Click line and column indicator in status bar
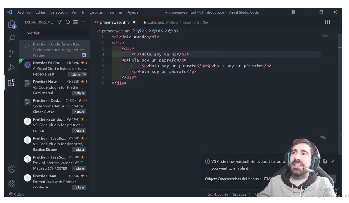This screenshot has height=203, width=349. 218,194
